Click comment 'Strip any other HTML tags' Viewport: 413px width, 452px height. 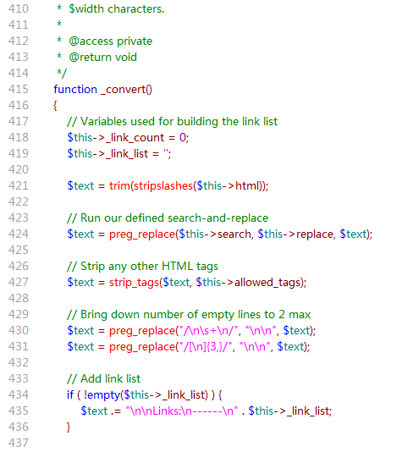point(149,267)
